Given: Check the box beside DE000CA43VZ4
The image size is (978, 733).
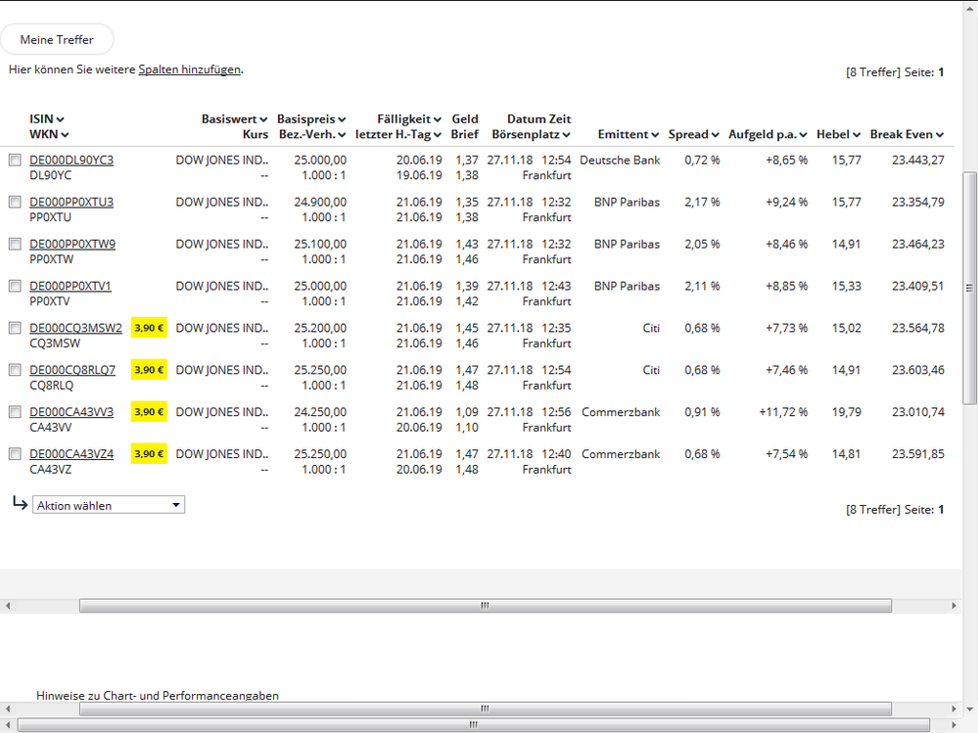Looking at the screenshot, I should coord(15,454).
